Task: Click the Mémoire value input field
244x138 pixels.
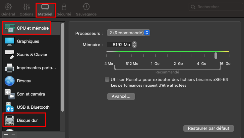Action: point(119,44)
